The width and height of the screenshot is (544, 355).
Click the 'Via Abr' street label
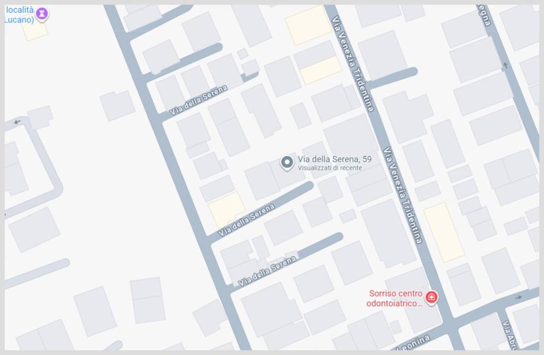pyautogui.click(x=509, y=335)
